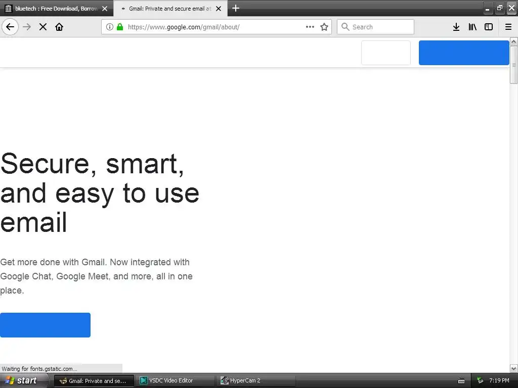Screen dimensions: 518x388
Task: Click the system tray keyboard icon
Action: (461, 381)
